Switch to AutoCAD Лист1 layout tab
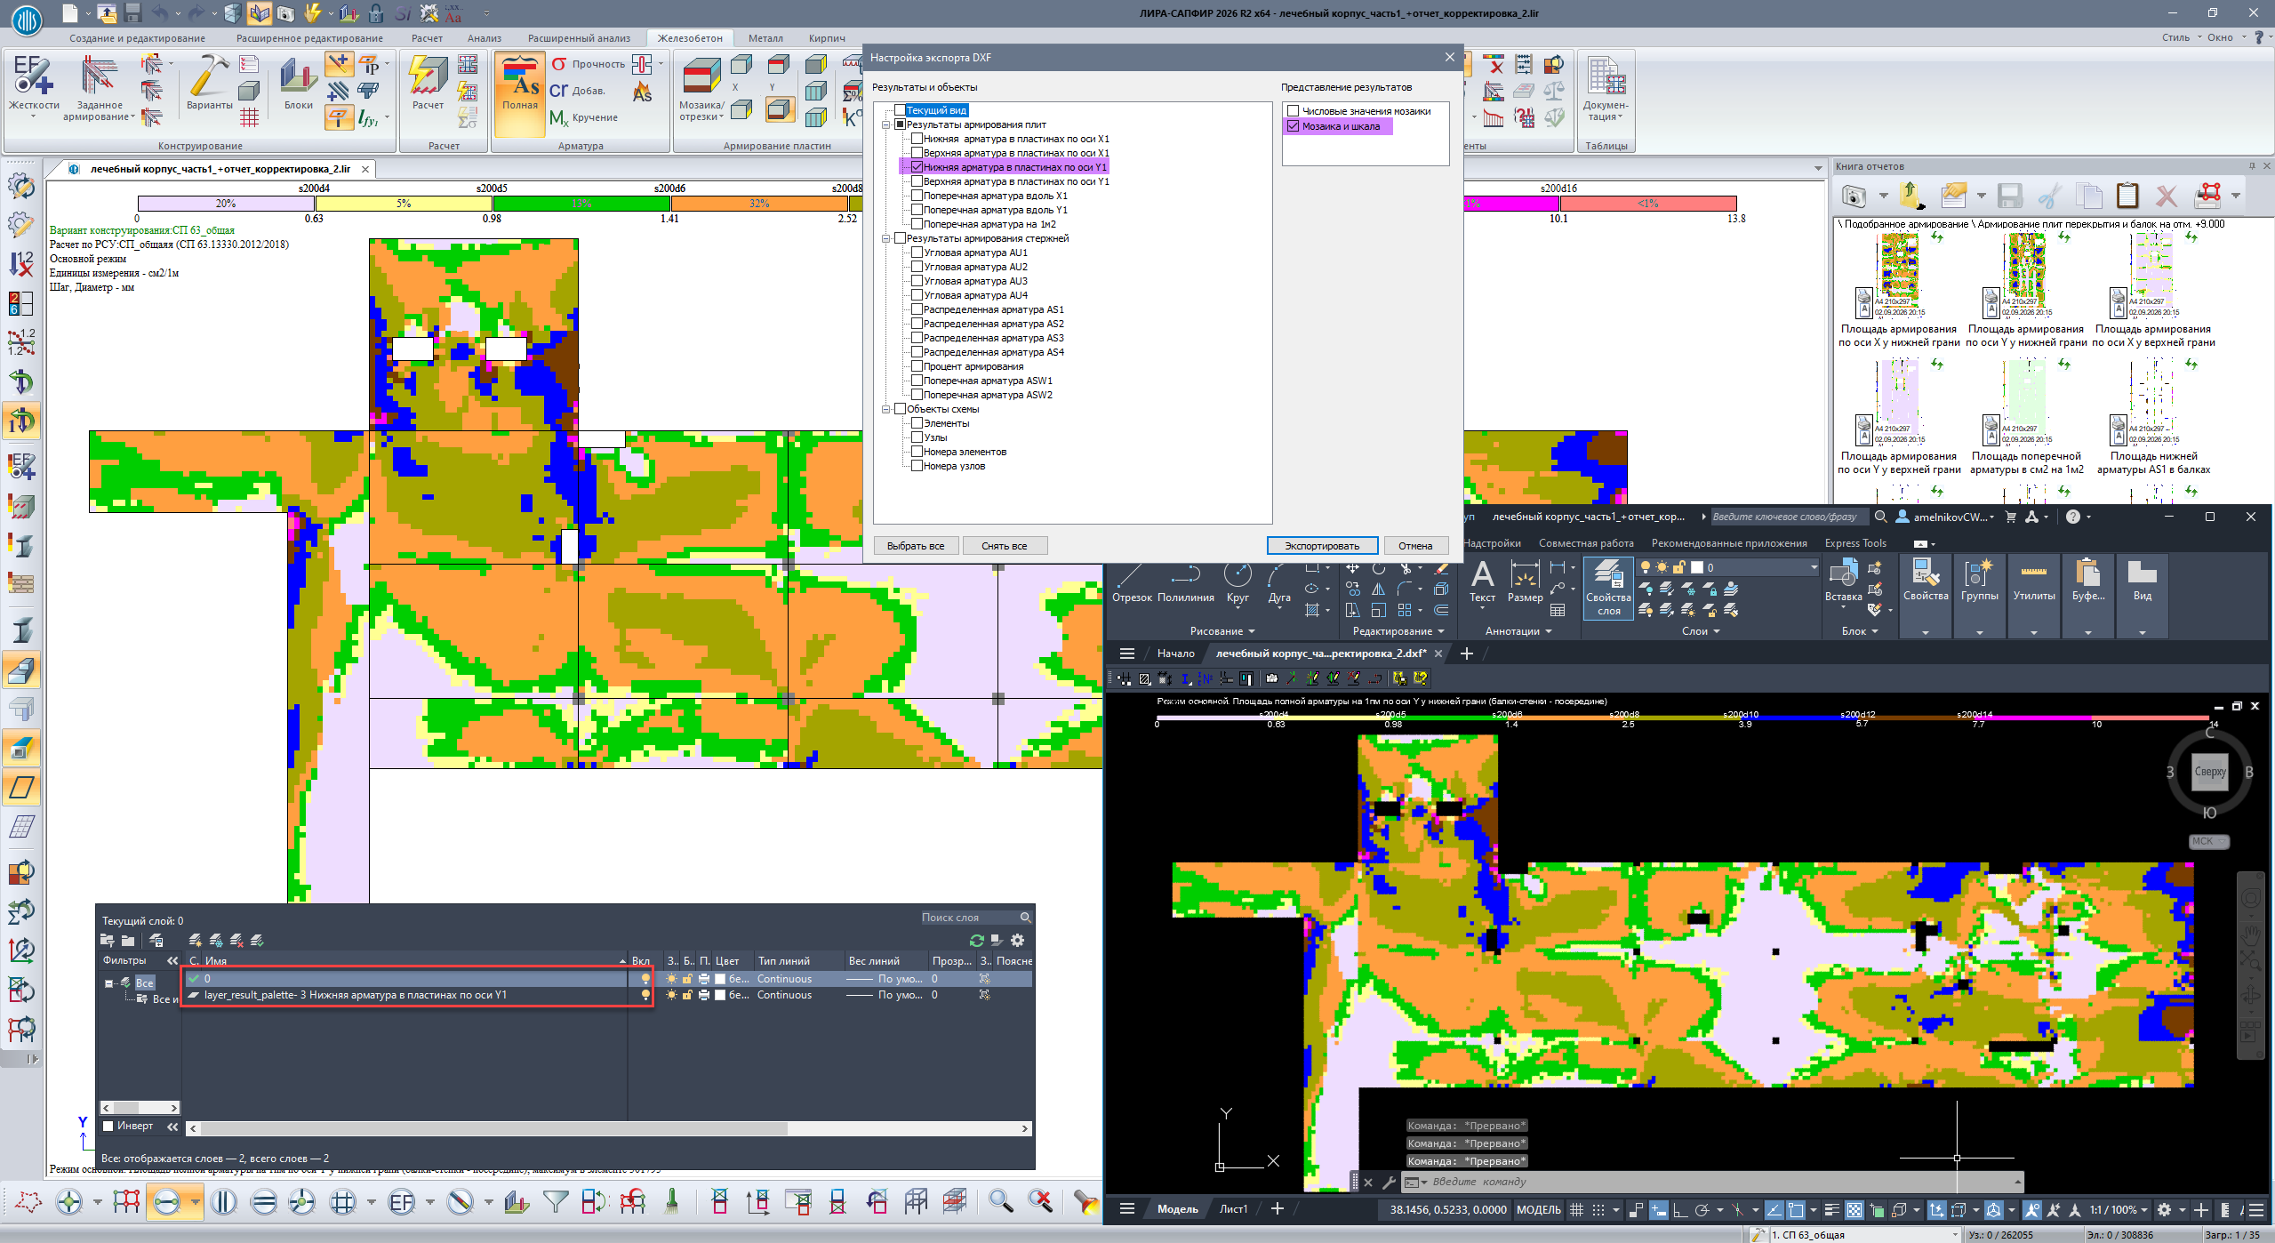 click(x=1233, y=1209)
